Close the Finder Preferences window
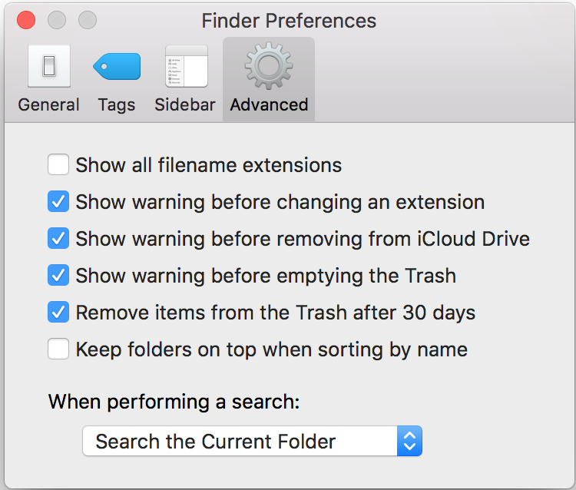The width and height of the screenshot is (576, 490). [26, 20]
